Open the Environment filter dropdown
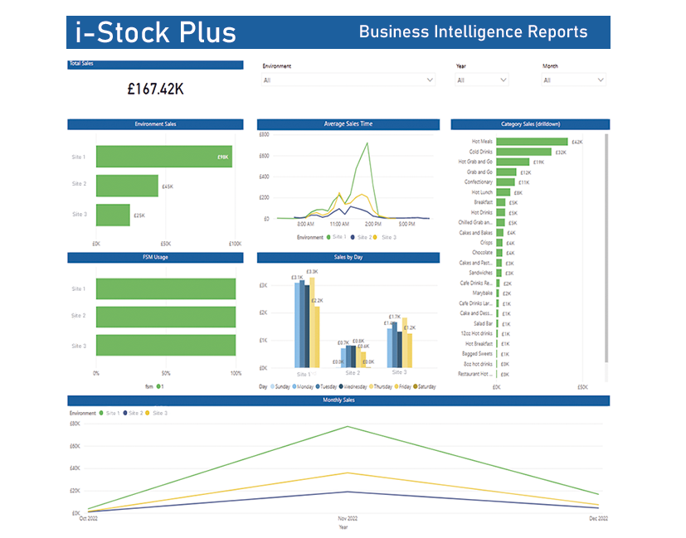The height and width of the screenshot is (538, 686). [348, 80]
